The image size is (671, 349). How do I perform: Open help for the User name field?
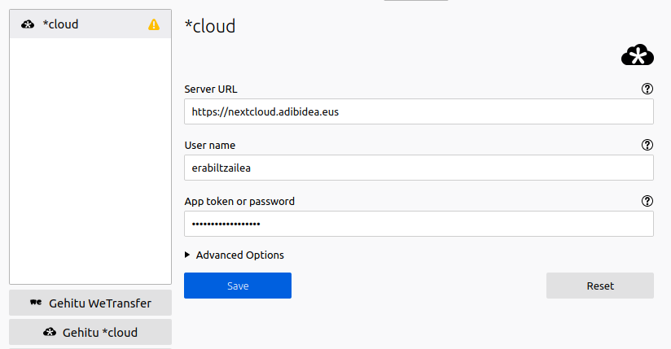click(x=647, y=145)
